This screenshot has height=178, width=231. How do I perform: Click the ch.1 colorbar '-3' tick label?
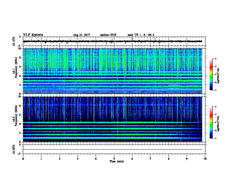pyautogui.click(x=215, y=58)
